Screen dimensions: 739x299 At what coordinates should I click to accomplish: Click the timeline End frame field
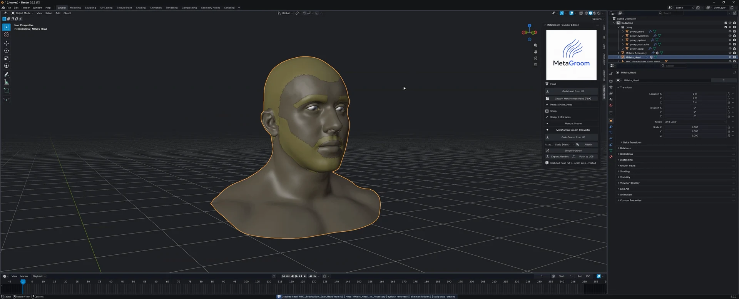584,276
